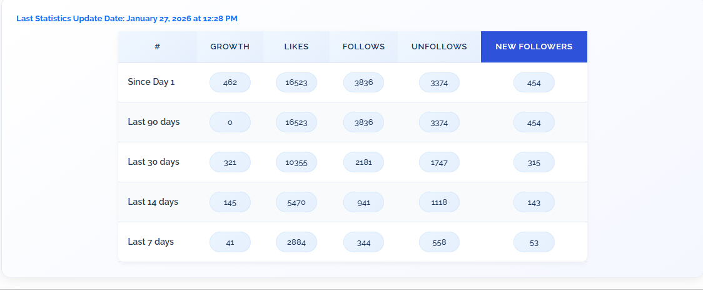Select the Last 14 days row label

pos(153,202)
